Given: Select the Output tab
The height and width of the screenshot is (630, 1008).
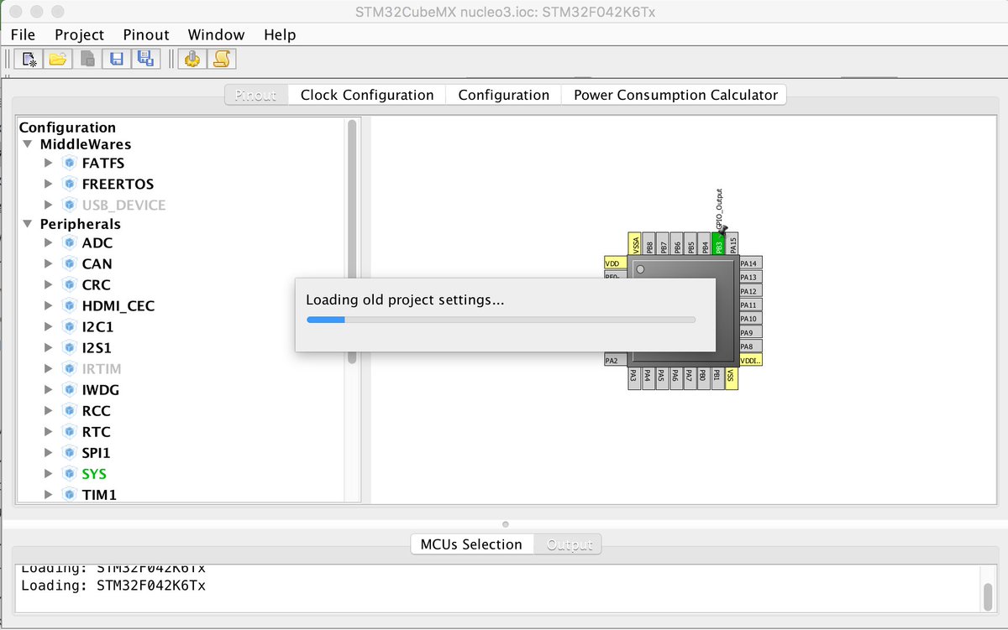Looking at the screenshot, I should tap(570, 544).
